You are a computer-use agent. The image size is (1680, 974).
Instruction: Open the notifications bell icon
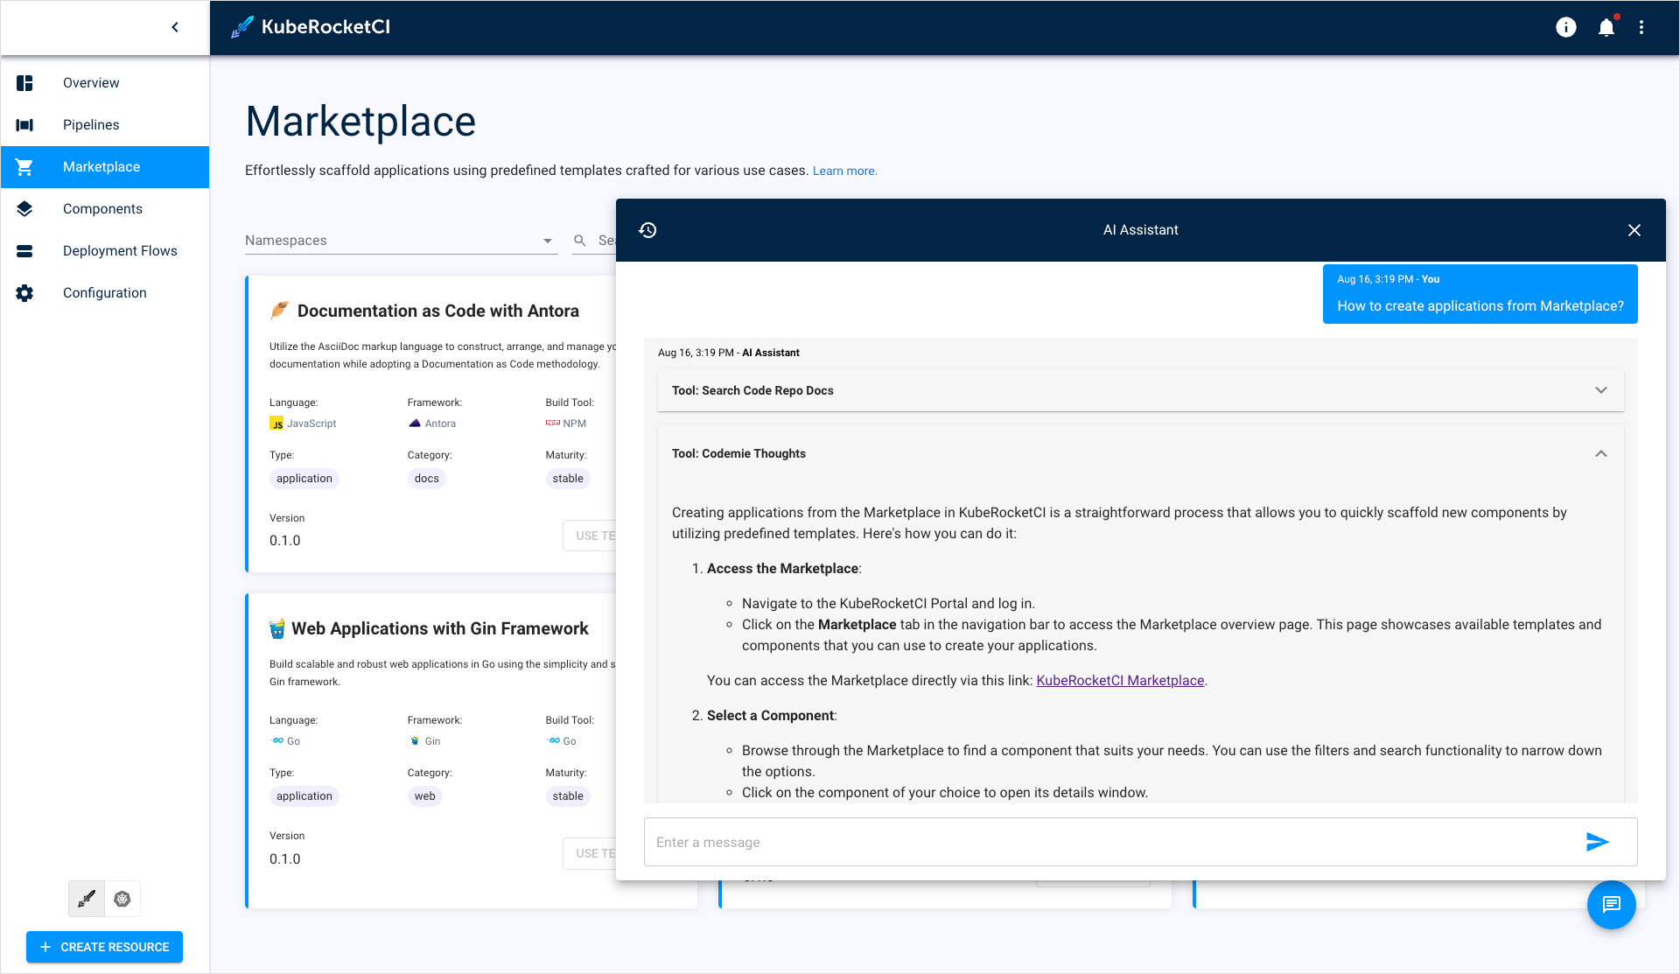click(1607, 26)
